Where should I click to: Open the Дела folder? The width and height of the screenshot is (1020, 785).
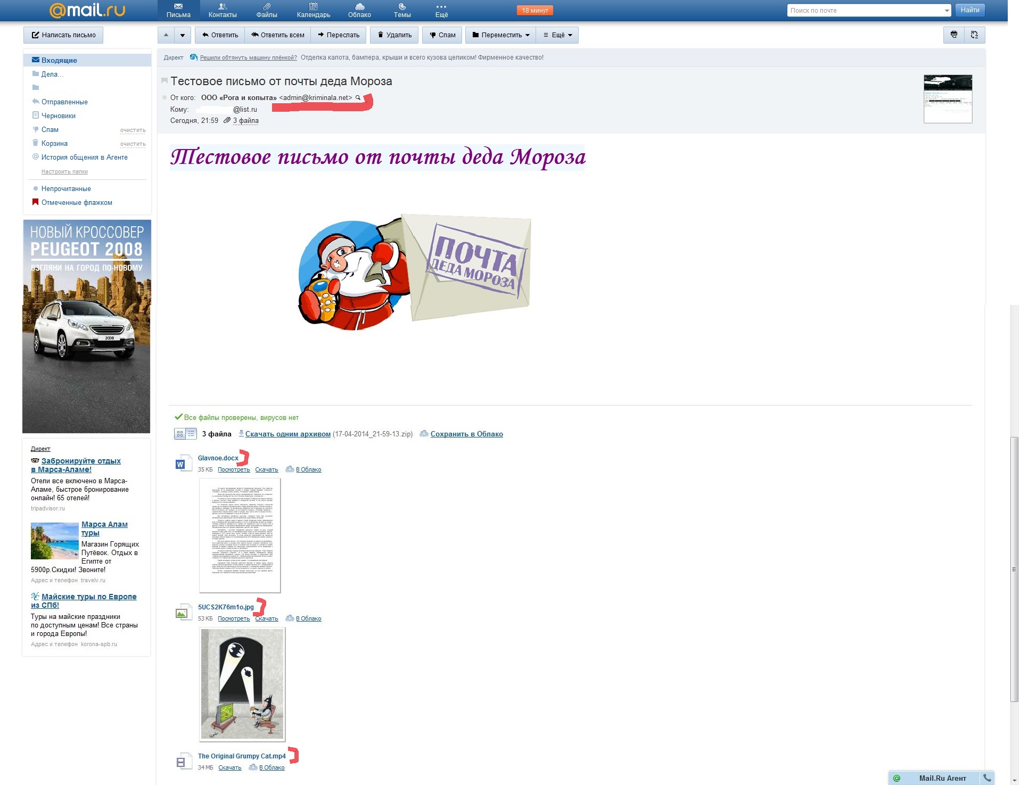(52, 74)
